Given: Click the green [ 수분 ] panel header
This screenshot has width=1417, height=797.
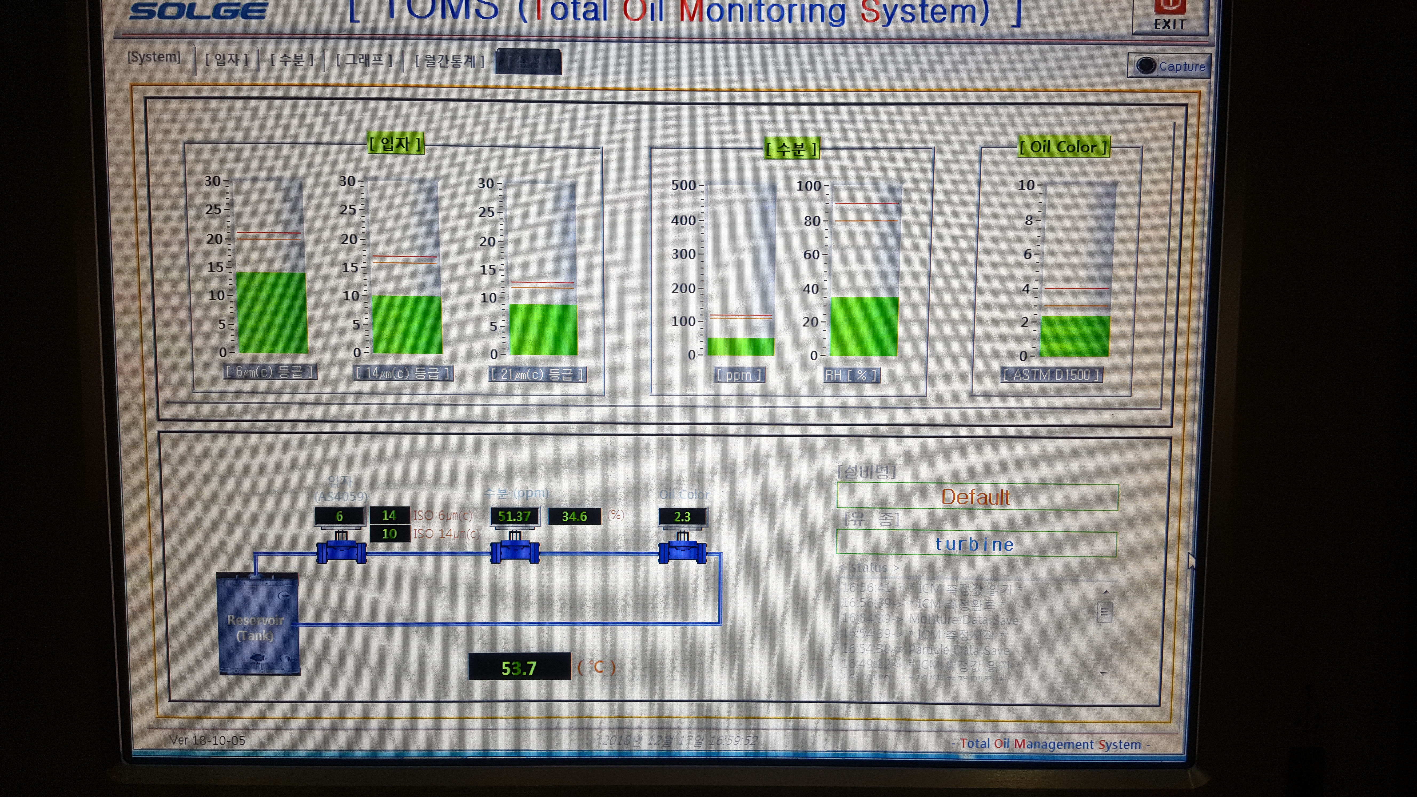Looking at the screenshot, I should coord(792,149).
